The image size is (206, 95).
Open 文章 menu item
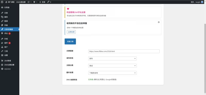(10, 13)
